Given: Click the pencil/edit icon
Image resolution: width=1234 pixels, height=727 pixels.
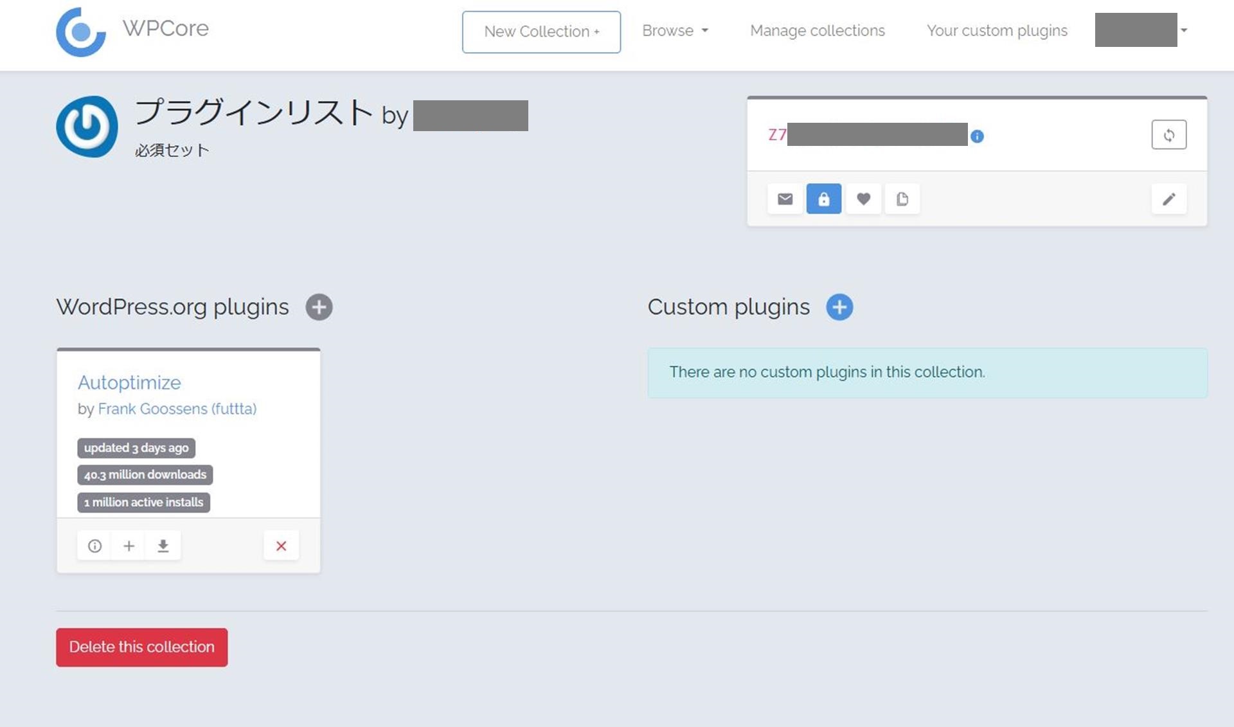Looking at the screenshot, I should point(1169,199).
